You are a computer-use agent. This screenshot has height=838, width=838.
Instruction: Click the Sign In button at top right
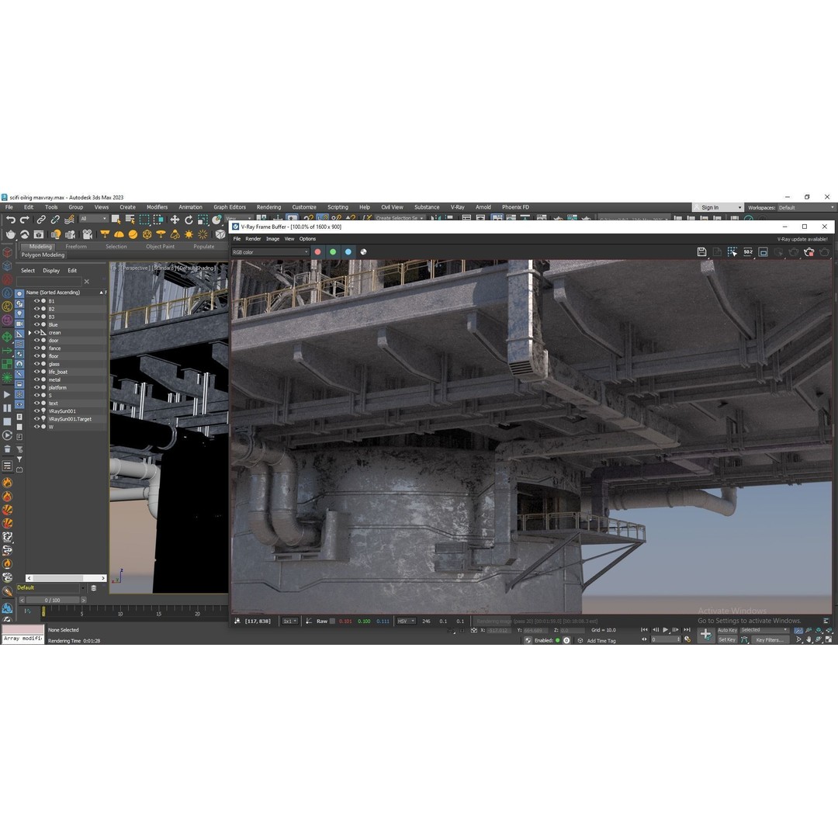[710, 207]
